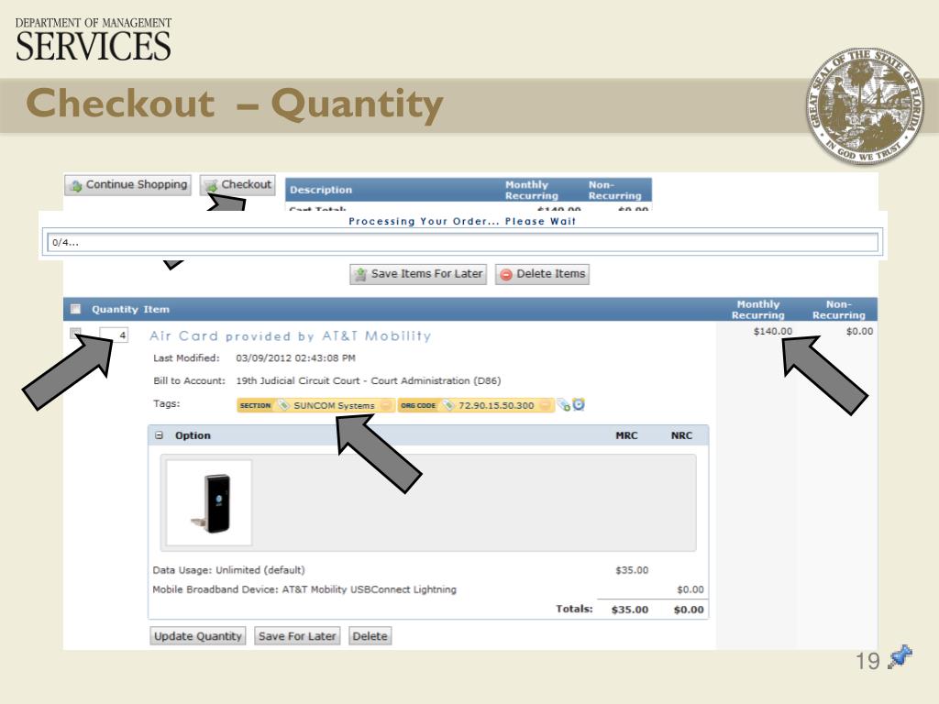
Task: Remove the SUNCOM Systems tag via minus icon
Action: tap(387, 405)
